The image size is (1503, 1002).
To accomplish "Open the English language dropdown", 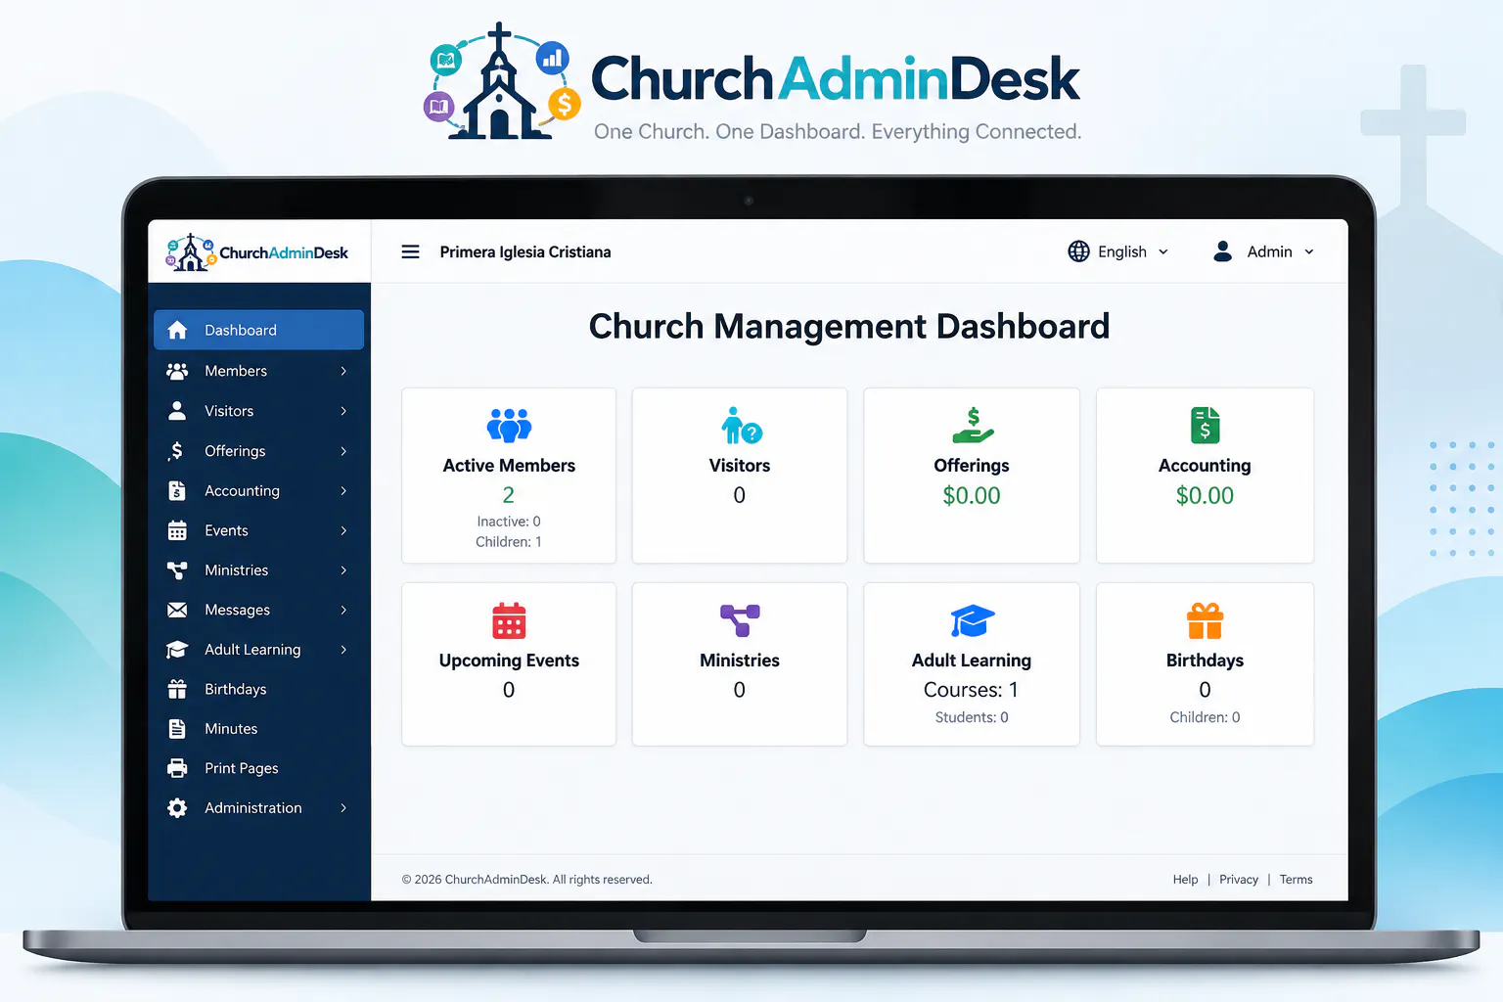I will coord(1118,251).
